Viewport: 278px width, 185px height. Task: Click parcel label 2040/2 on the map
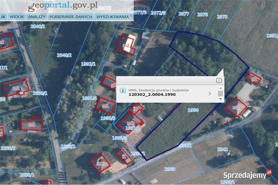click(64, 55)
